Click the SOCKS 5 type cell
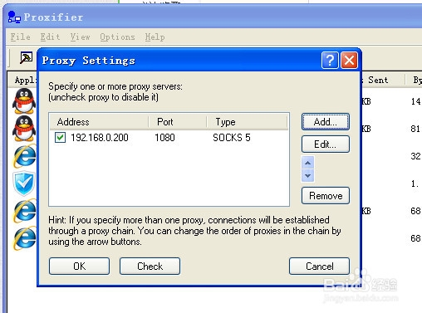Image resolution: width=422 pixels, height=313 pixels. (x=232, y=138)
